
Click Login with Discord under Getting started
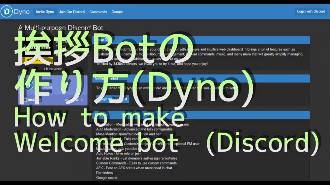tap(113, 99)
